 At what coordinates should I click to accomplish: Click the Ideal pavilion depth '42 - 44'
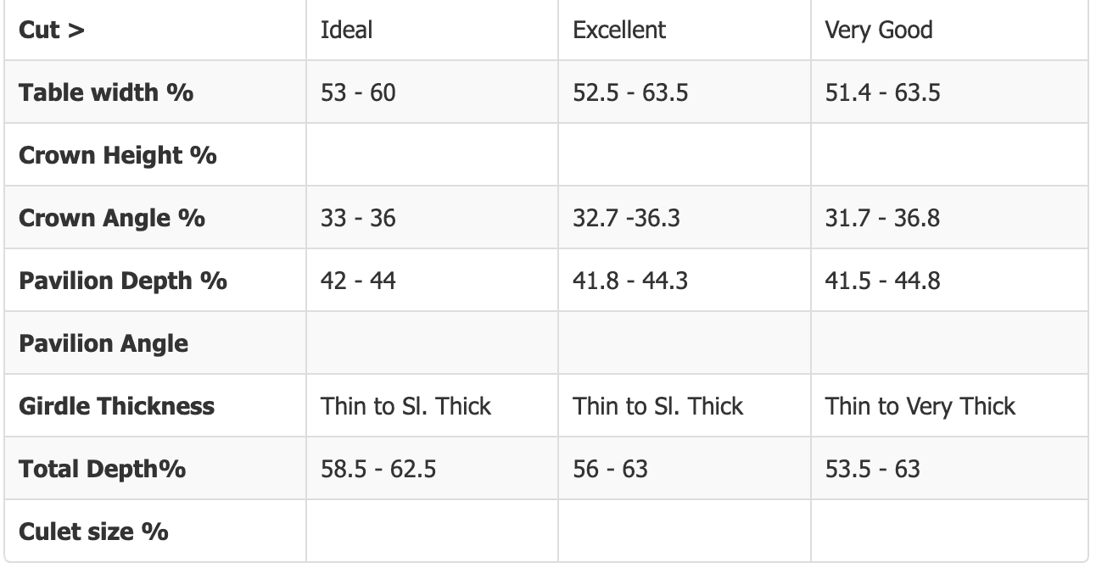[x=358, y=281]
